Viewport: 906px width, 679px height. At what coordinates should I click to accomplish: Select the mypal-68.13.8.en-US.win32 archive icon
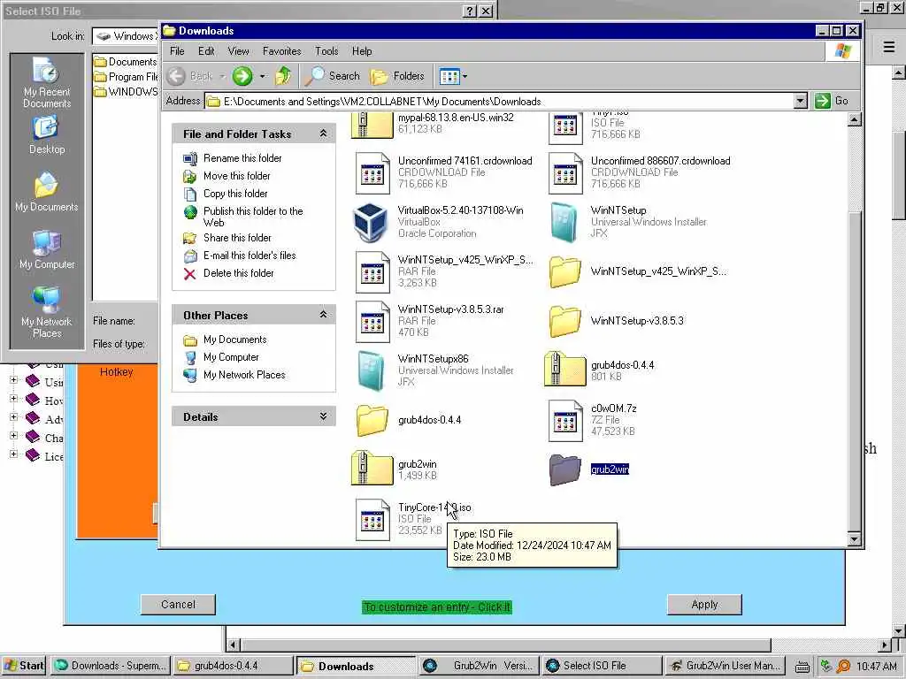[372, 125]
